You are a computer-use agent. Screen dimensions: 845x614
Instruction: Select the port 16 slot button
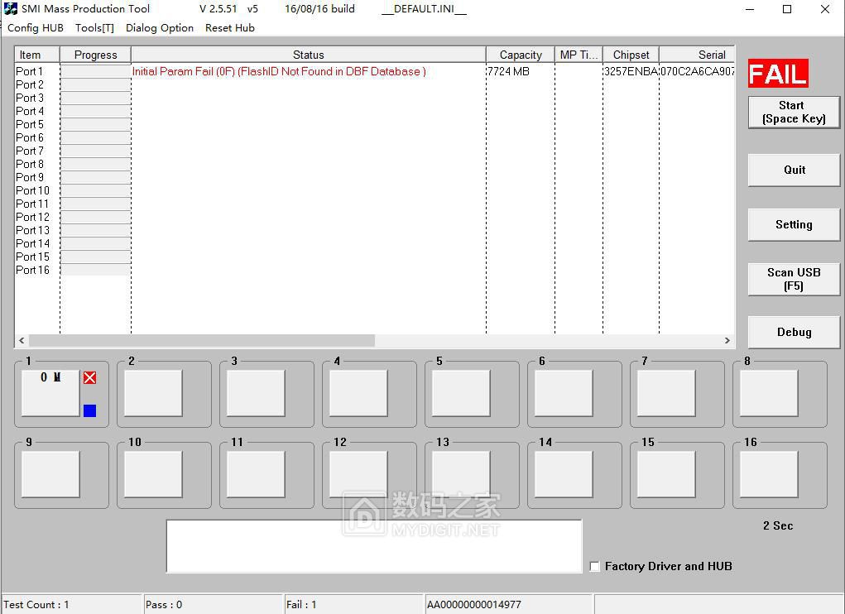(769, 474)
